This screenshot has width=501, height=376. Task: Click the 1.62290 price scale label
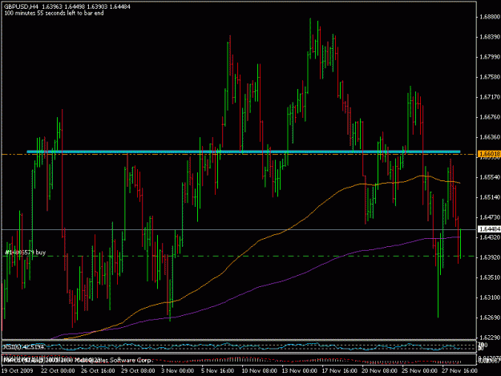(x=490, y=338)
